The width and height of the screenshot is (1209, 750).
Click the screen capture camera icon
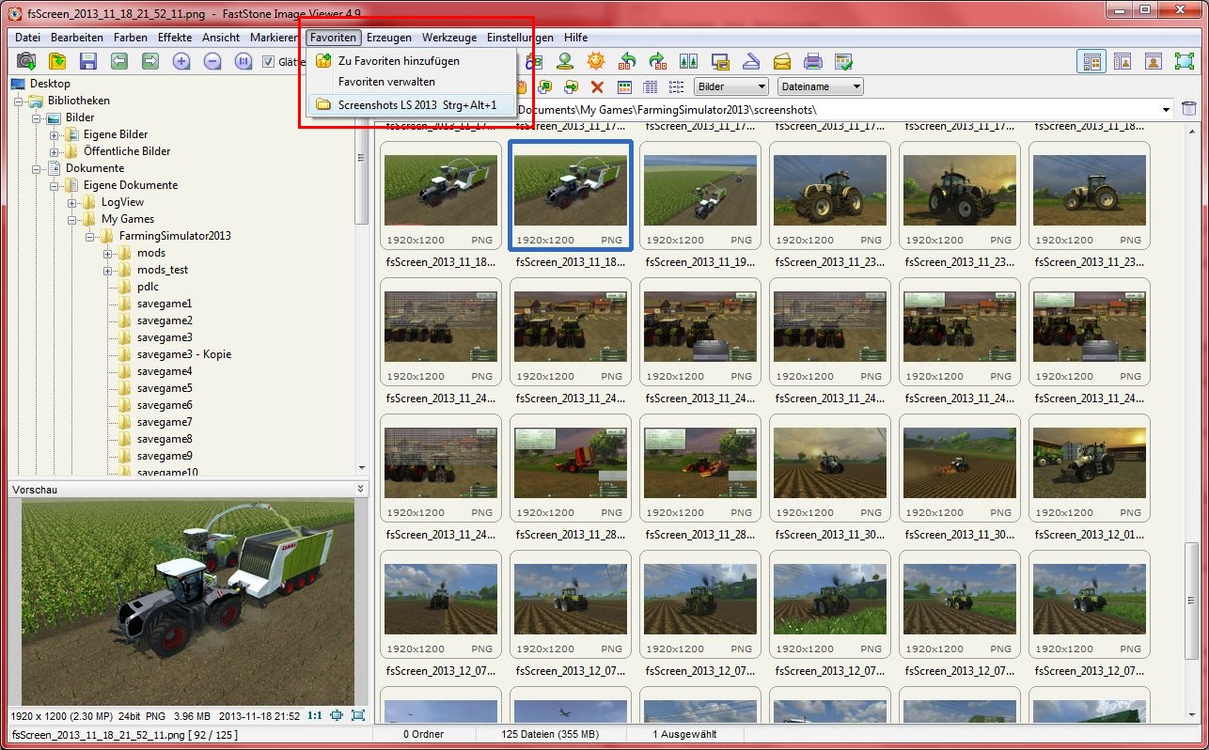point(26,61)
